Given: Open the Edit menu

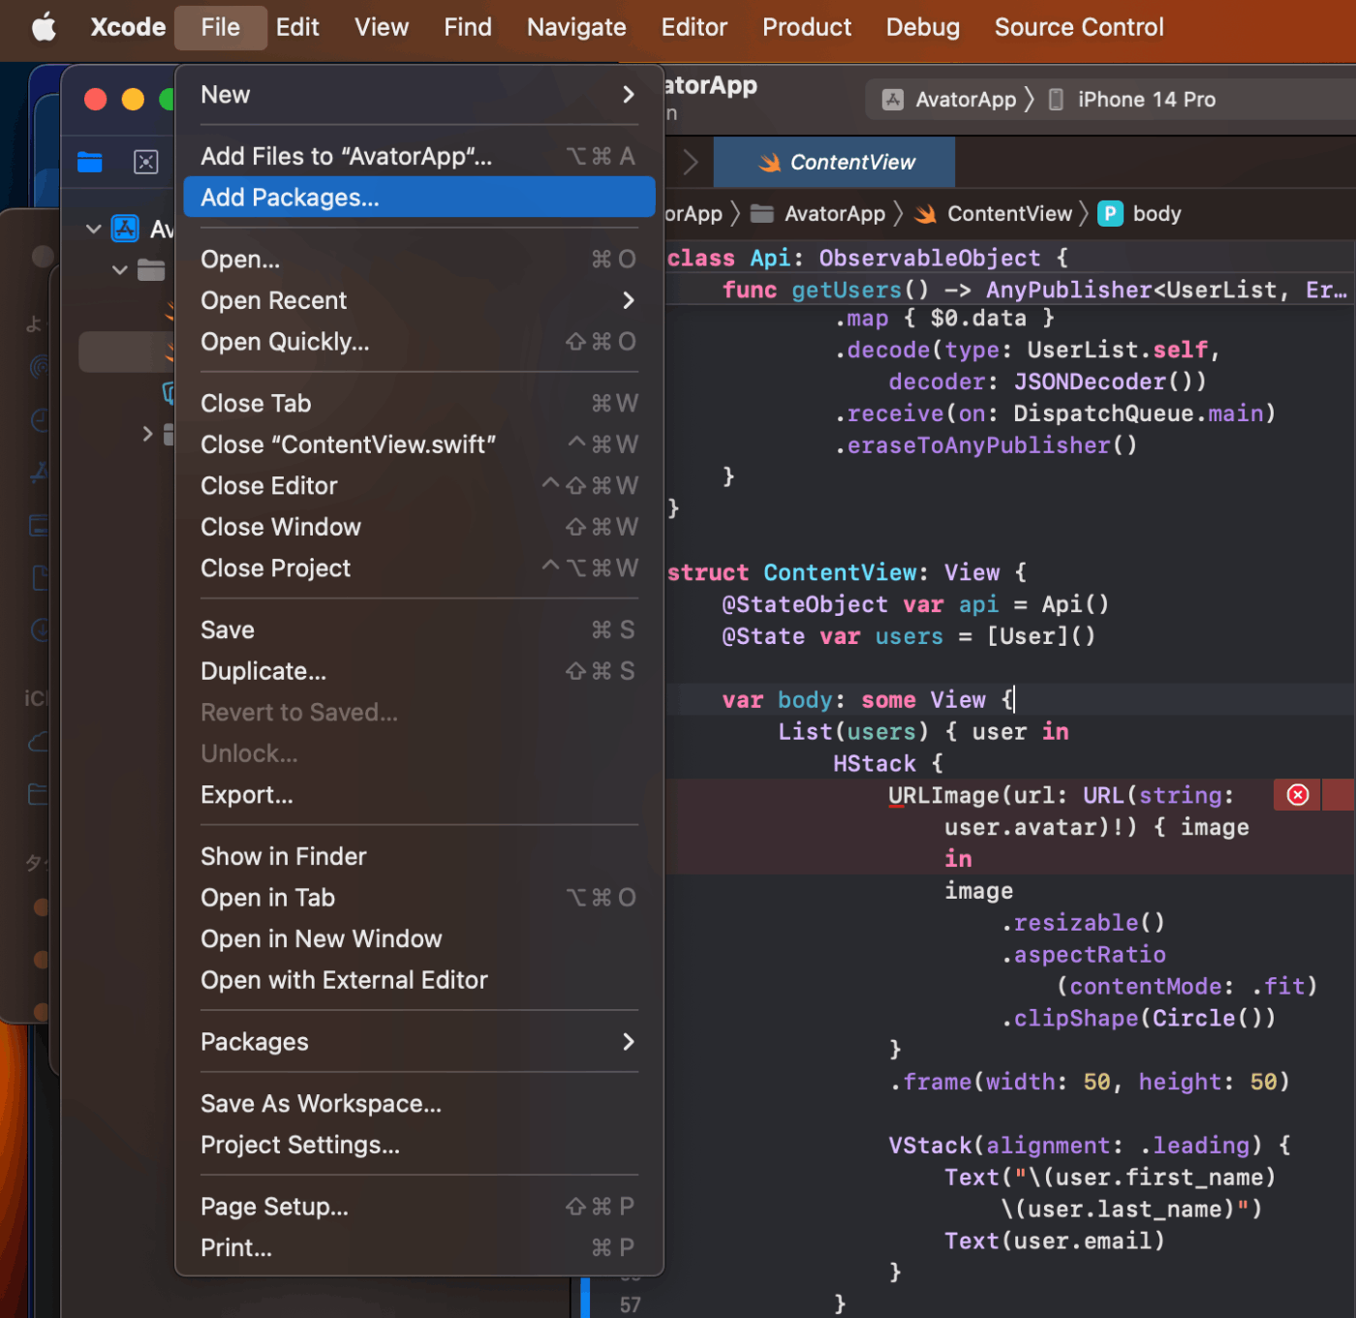Looking at the screenshot, I should 297,27.
